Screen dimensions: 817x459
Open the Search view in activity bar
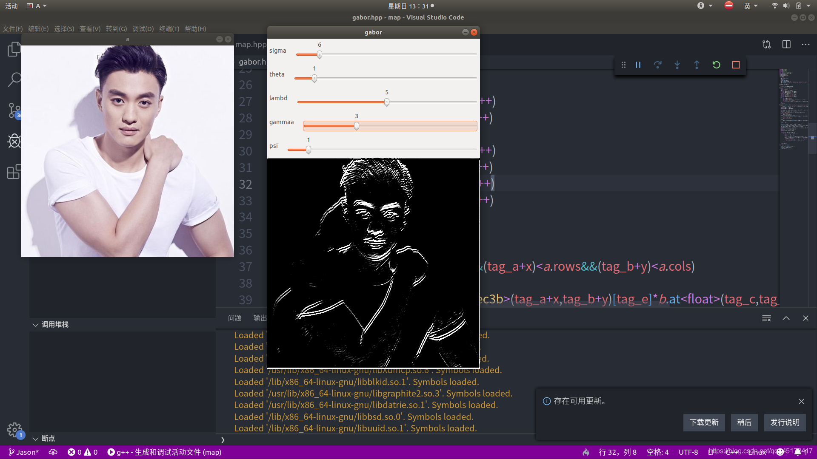14,79
